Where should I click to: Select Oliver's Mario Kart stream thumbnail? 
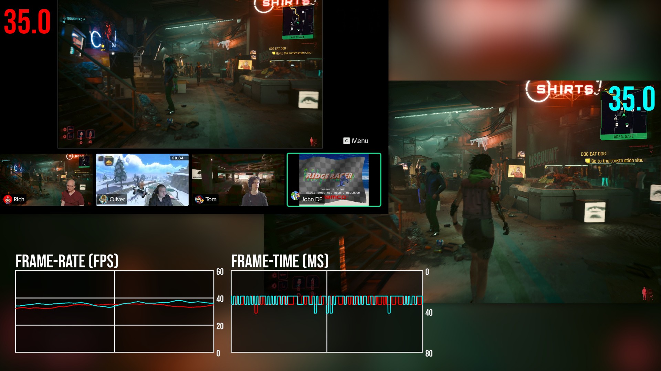[142, 177]
